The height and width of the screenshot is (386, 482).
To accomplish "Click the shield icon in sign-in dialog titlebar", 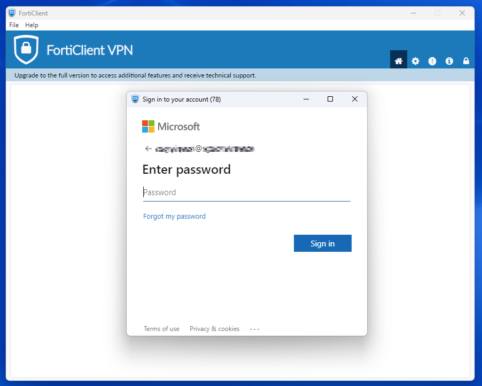I will [x=135, y=99].
